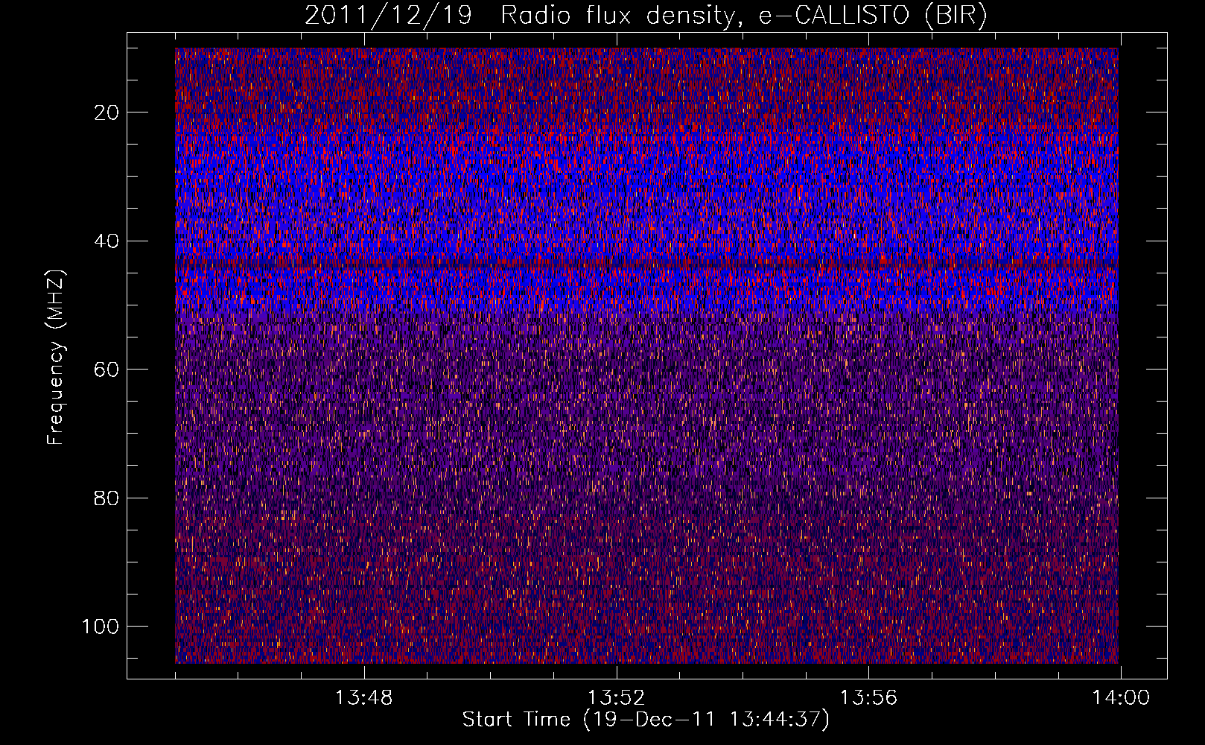Click the 'Start Time (19-Dec-11 13:44:37)' x-axis label
The image size is (1205, 745).
pyautogui.click(x=646, y=720)
